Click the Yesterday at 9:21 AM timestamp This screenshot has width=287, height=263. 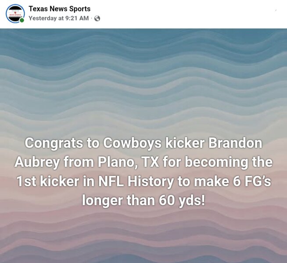tap(58, 18)
